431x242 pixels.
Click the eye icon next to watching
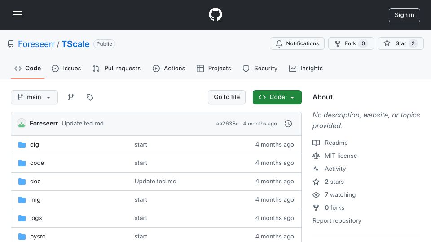[x=316, y=195]
